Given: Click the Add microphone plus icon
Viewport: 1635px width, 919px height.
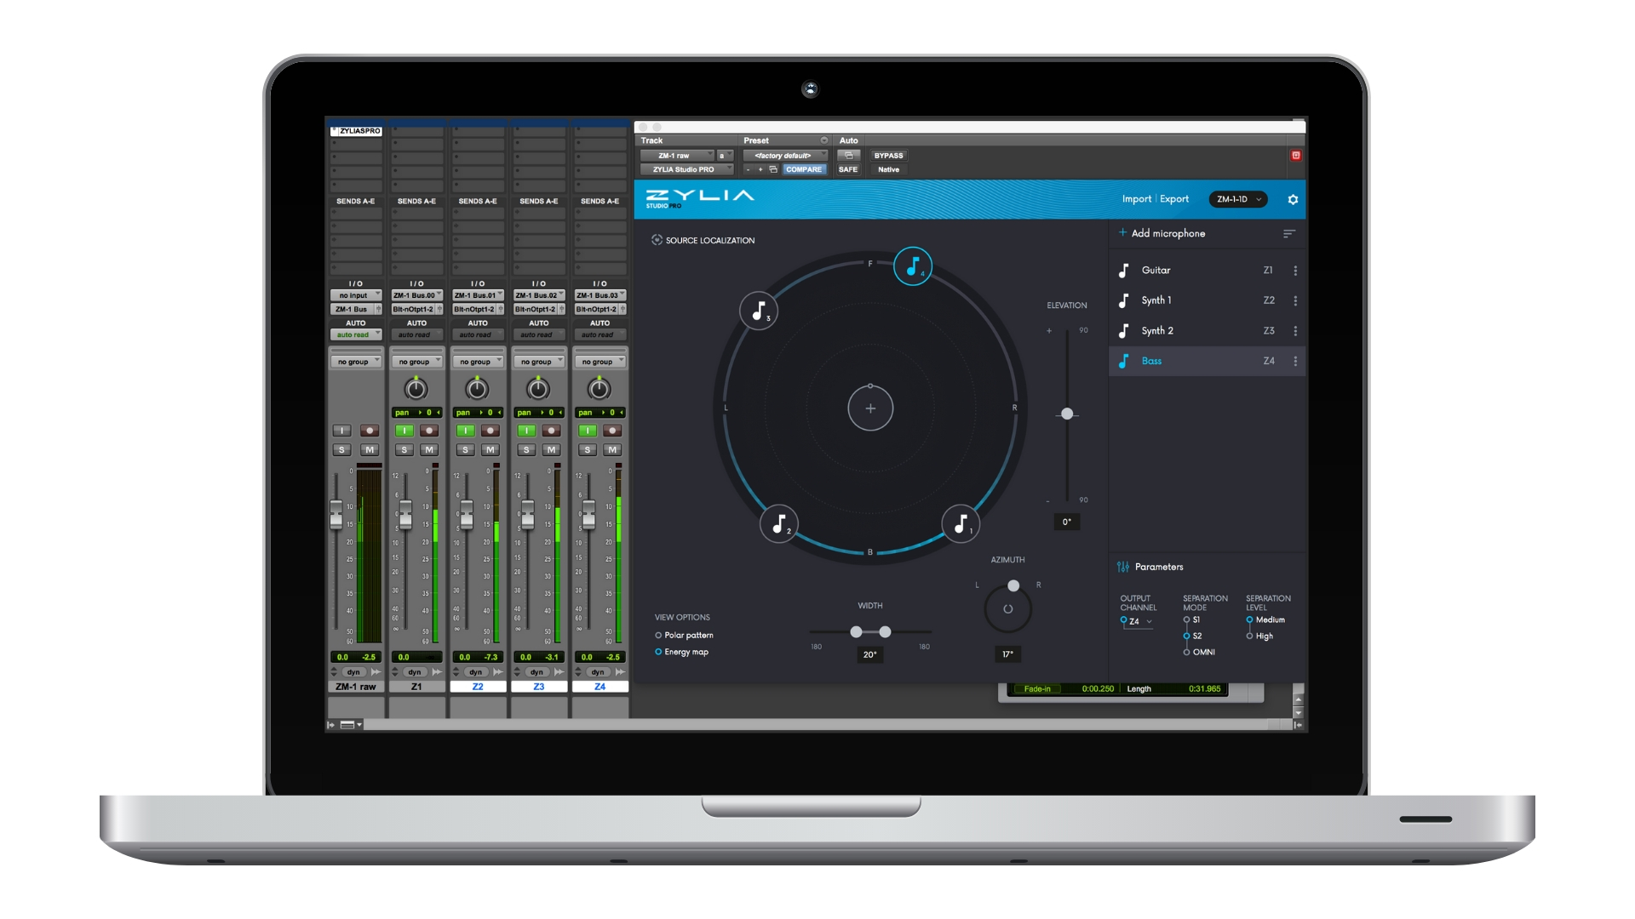Looking at the screenshot, I should tap(1122, 232).
